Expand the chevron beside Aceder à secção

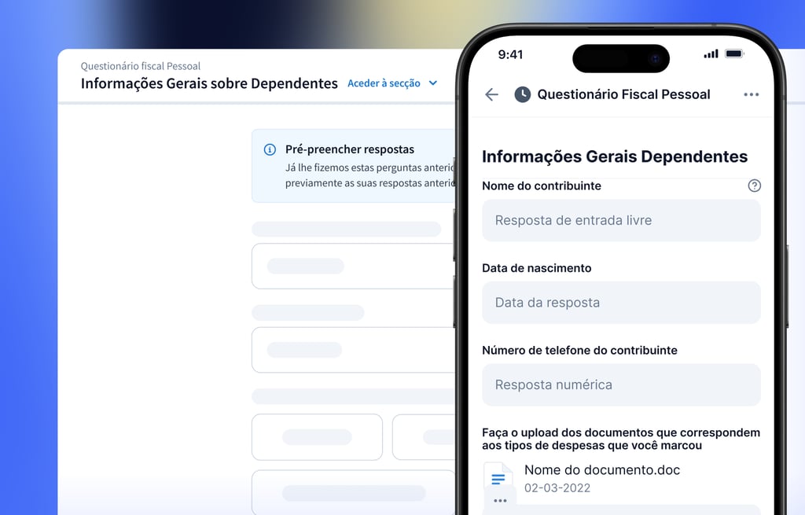pos(432,83)
